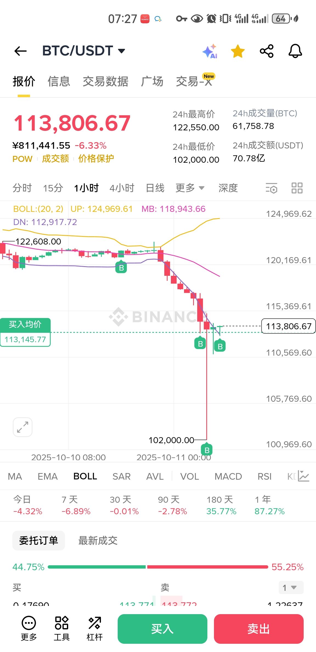Viewport: 316px width, 652px height.
Task: Open the AI assistant sparkle icon
Action: click(x=210, y=51)
